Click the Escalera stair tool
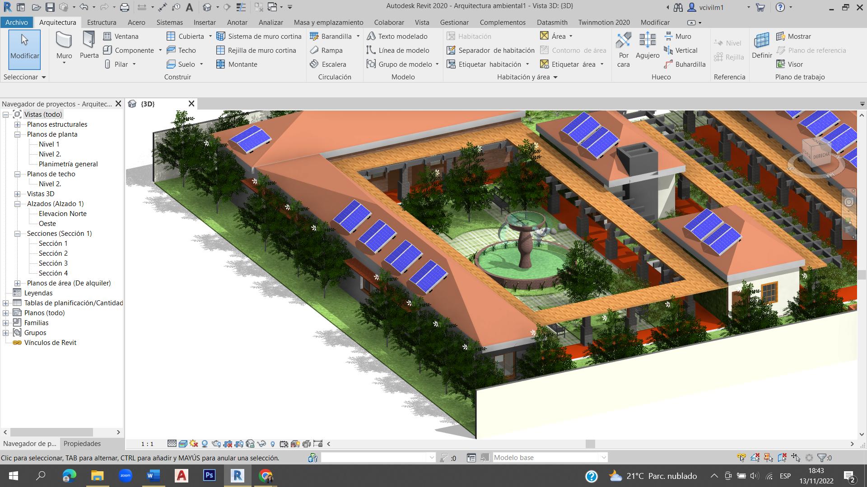 click(x=328, y=64)
